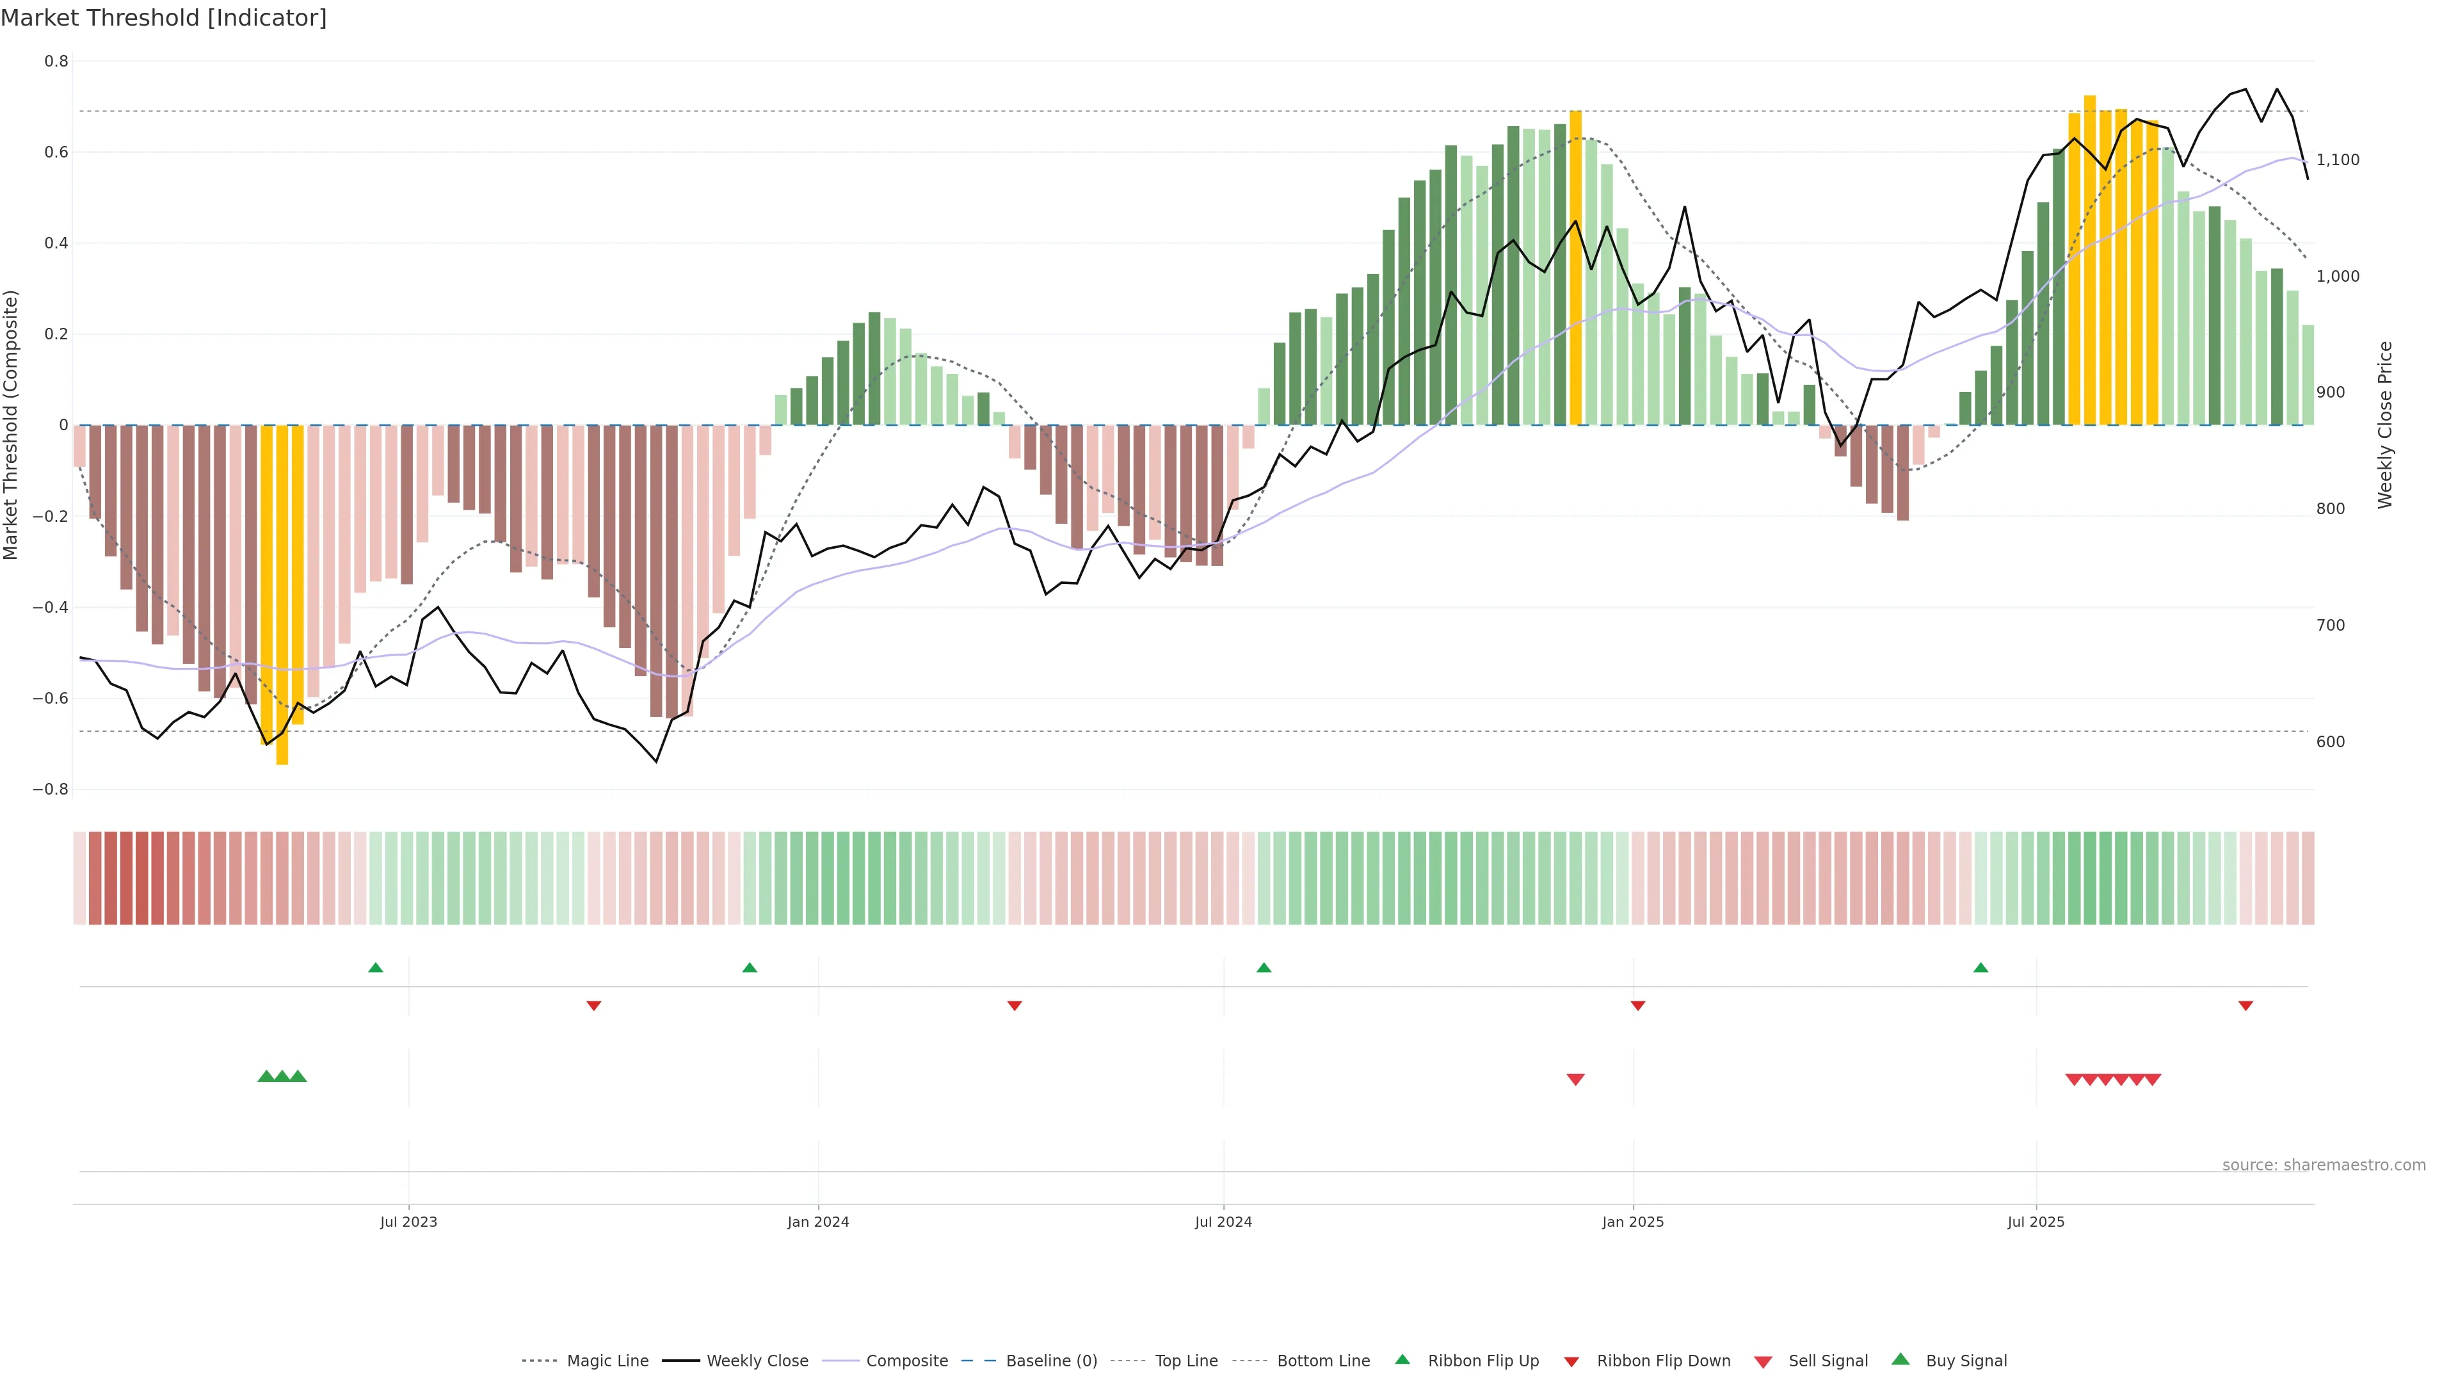Click the Ribbon Flip Up legend triangle icon
2458x1383 pixels.
pos(1402,1359)
